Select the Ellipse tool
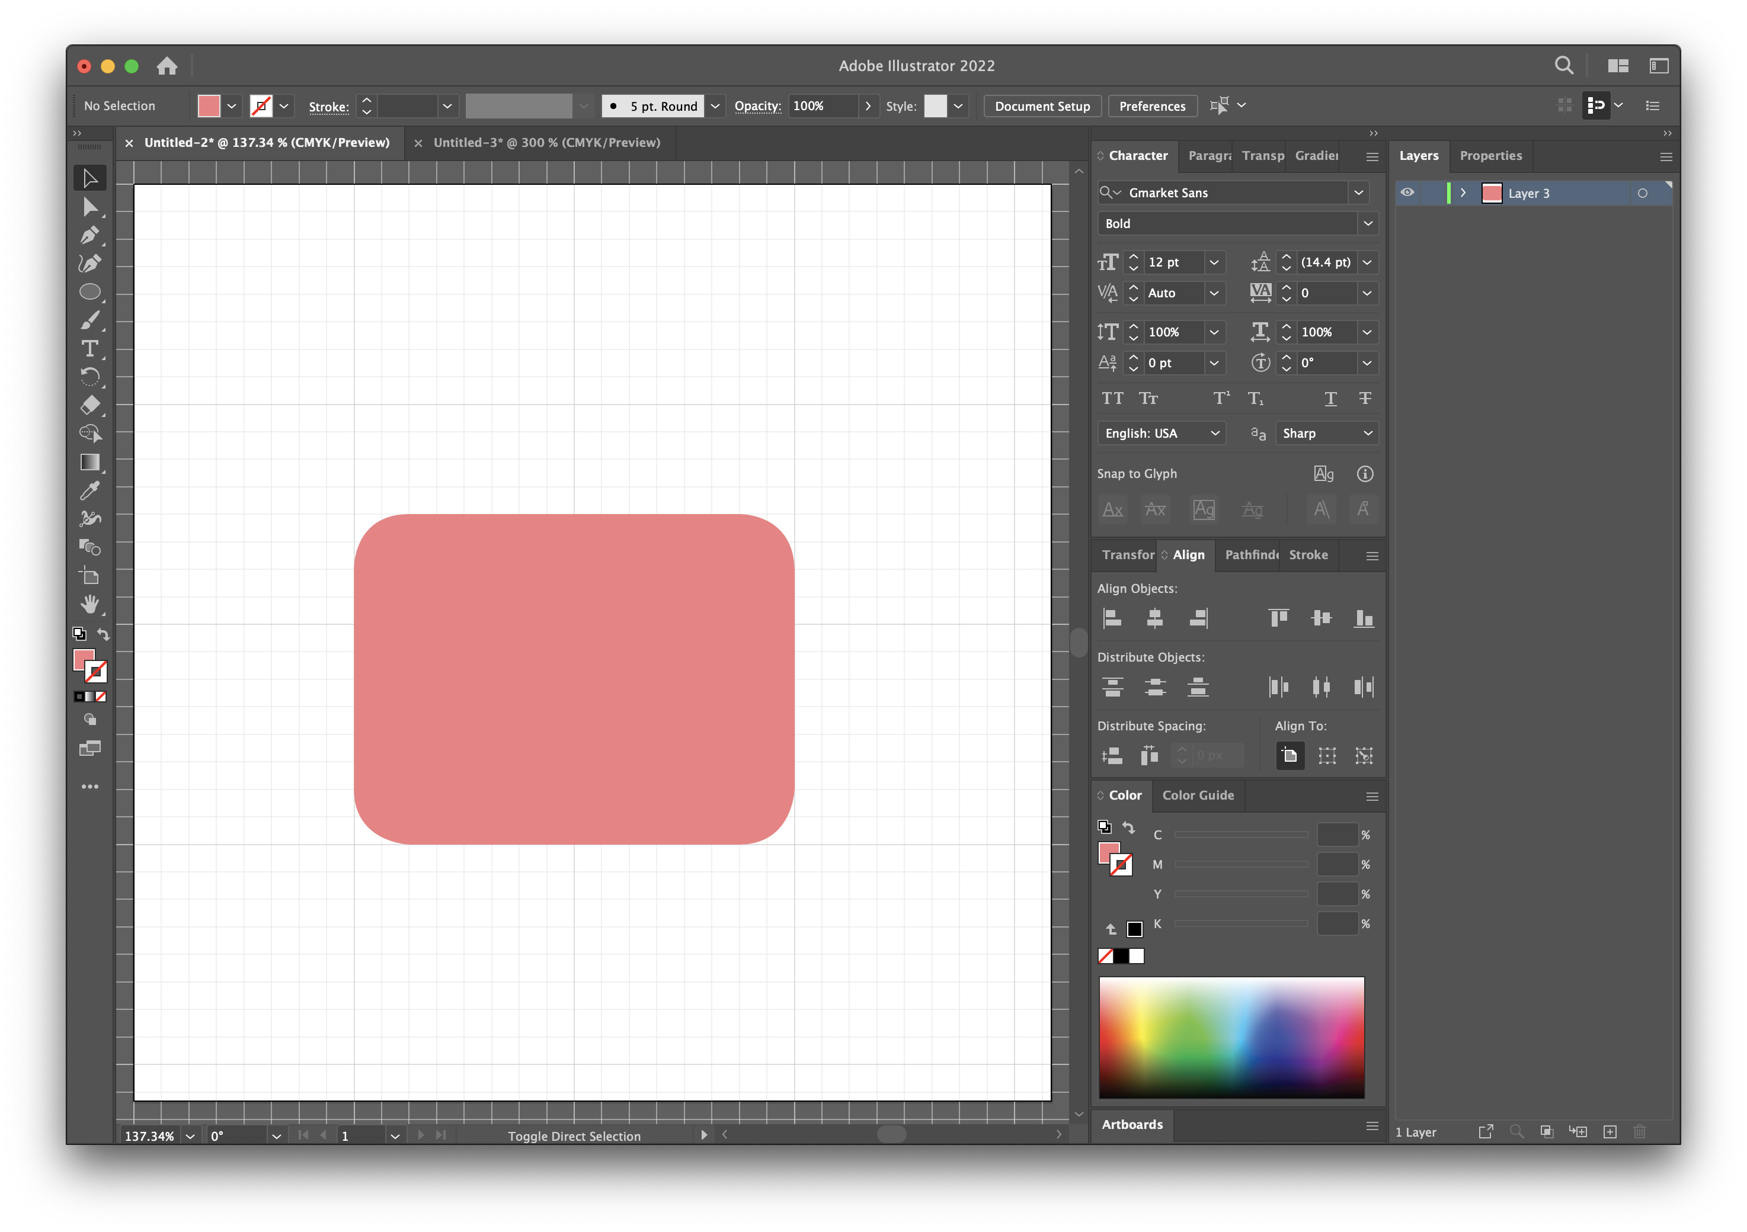The width and height of the screenshot is (1747, 1232). point(90,292)
